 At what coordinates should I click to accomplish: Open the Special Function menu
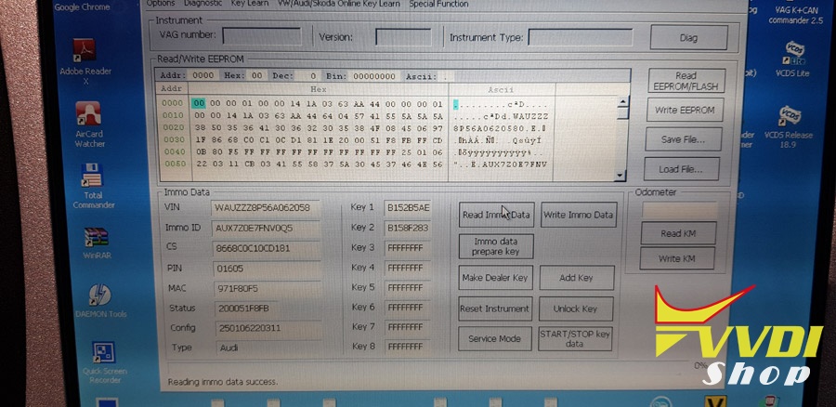coord(438,4)
